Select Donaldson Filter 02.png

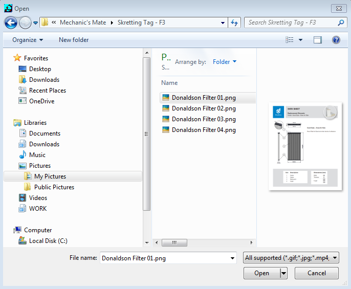(x=204, y=108)
